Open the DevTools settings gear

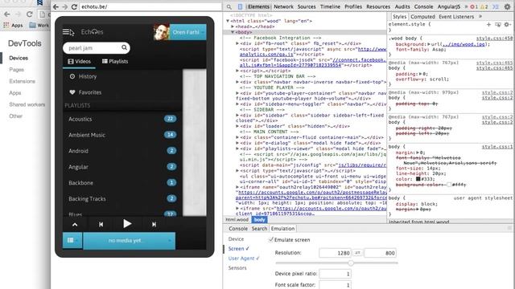point(508,6)
